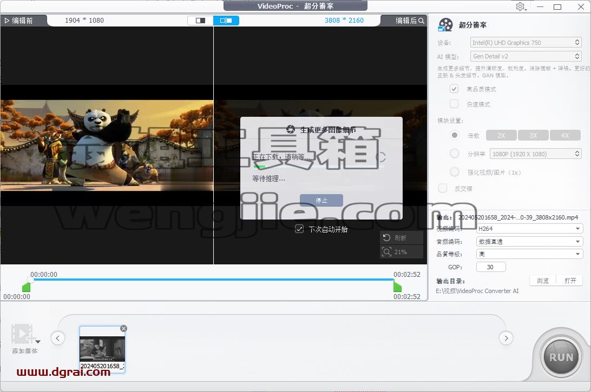Click the download progress bar in dialog
The height and width of the screenshot is (392, 591).
click(x=318, y=166)
